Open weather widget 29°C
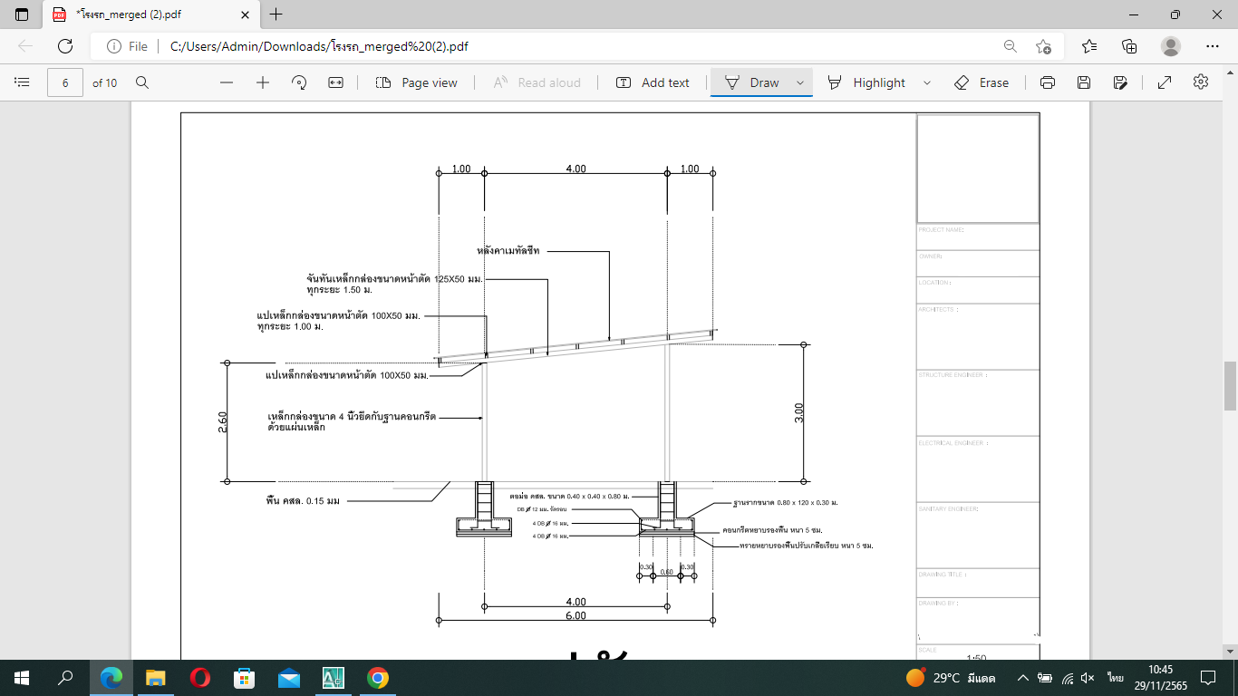Screen dimensions: 1238x696 click(x=951, y=678)
